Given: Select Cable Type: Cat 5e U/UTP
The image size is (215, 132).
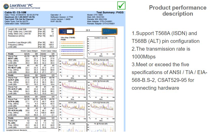Looking at the screenshot, I should coord(16,21).
